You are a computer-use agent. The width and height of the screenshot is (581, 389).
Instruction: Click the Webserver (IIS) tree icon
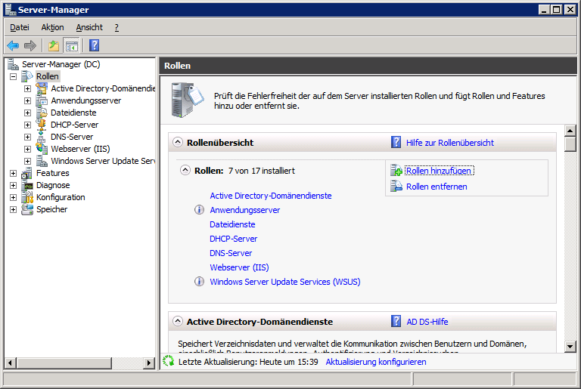coord(42,149)
